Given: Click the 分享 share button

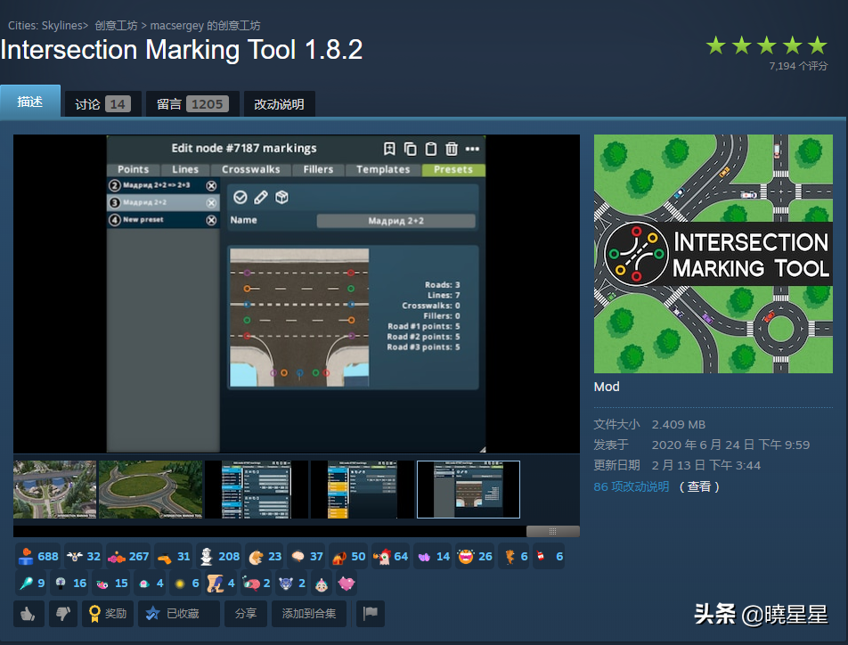Looking at the screenshot, I should point(245,613).
